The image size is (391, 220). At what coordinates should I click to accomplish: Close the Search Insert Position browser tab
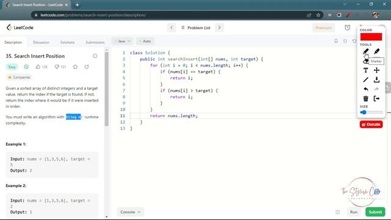(x=67, y=5)
